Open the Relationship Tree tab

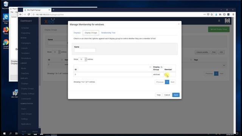click(108, 33)
